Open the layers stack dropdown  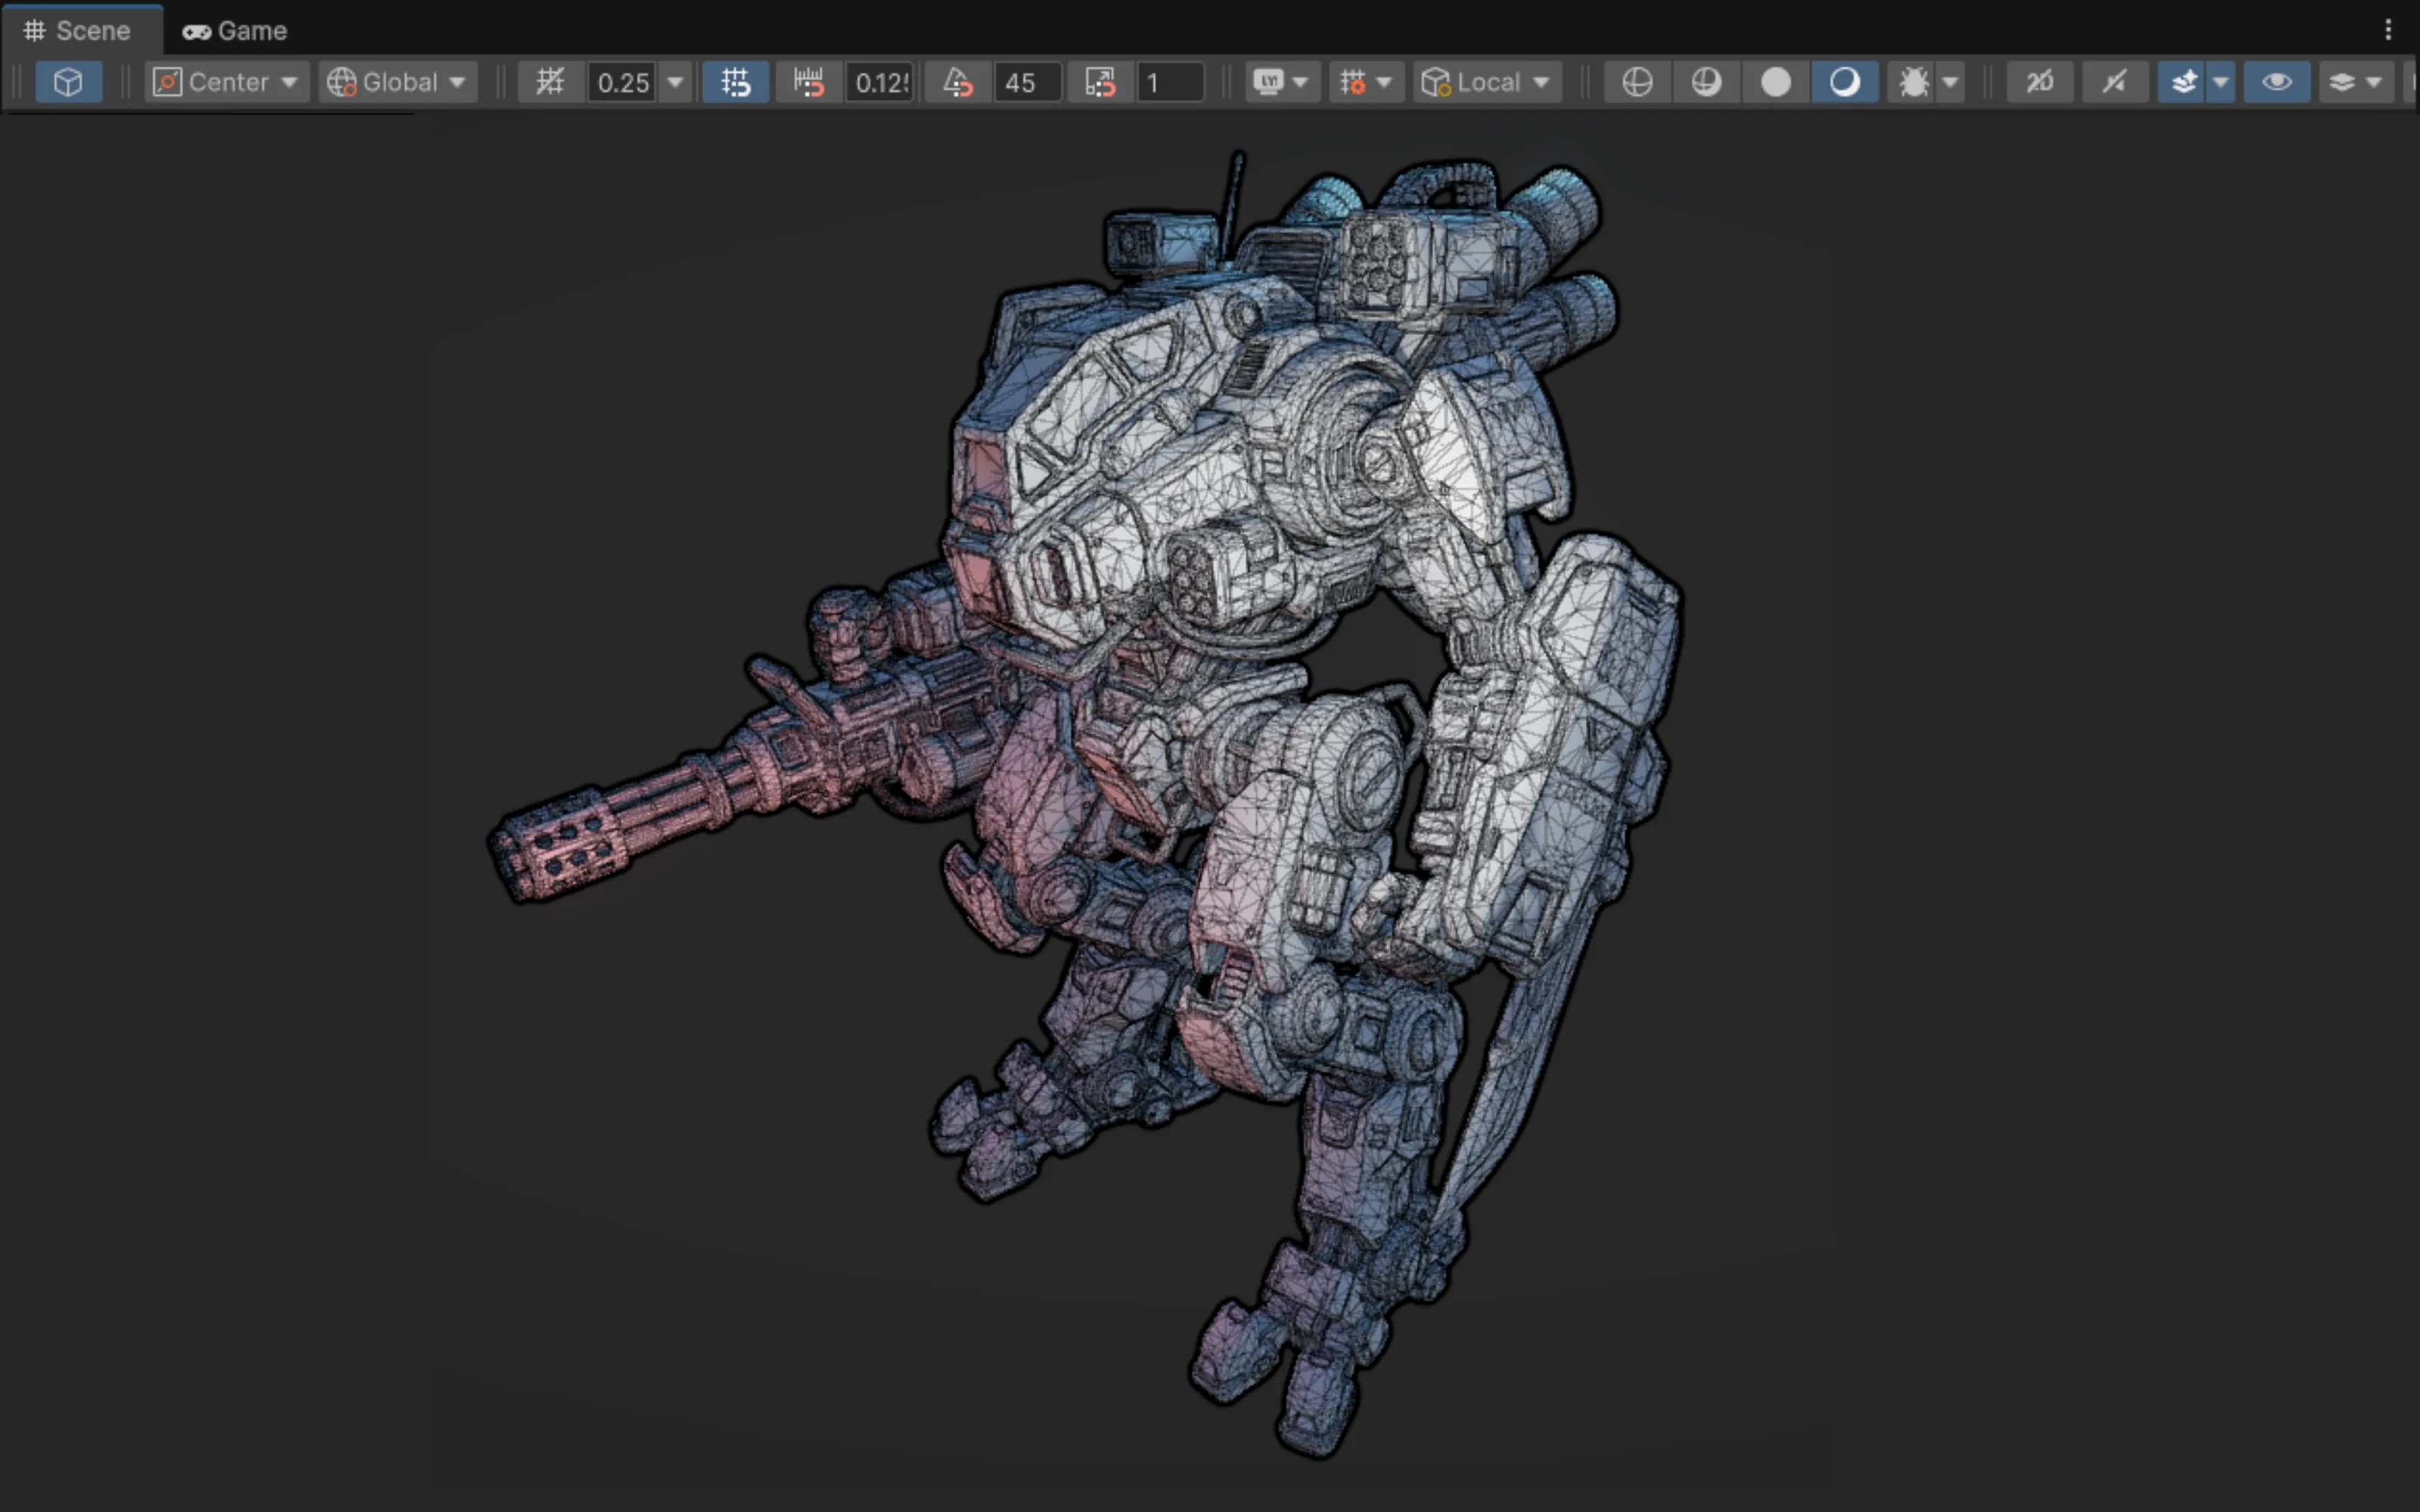[x=2356, y=82]
